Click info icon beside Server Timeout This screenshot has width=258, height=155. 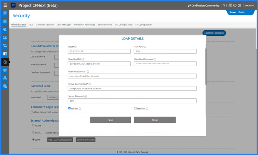(86, 96)
